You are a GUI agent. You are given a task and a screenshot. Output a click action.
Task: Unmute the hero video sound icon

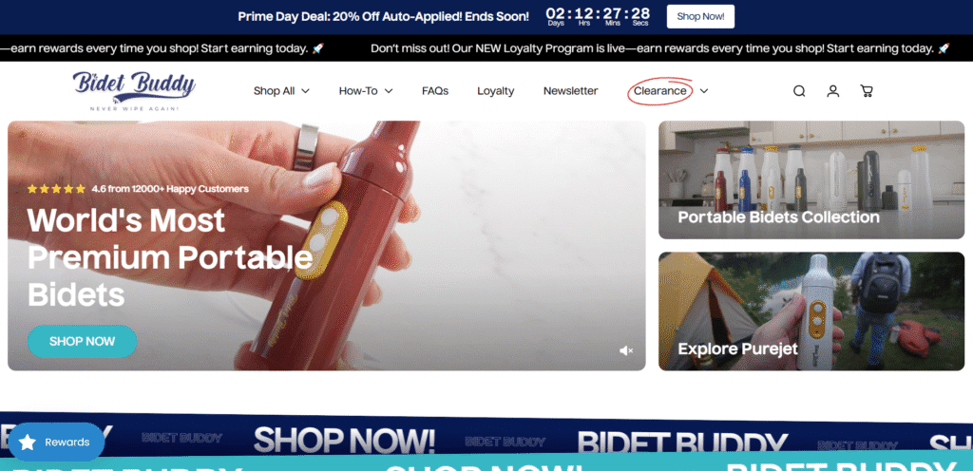pos(626,350)
